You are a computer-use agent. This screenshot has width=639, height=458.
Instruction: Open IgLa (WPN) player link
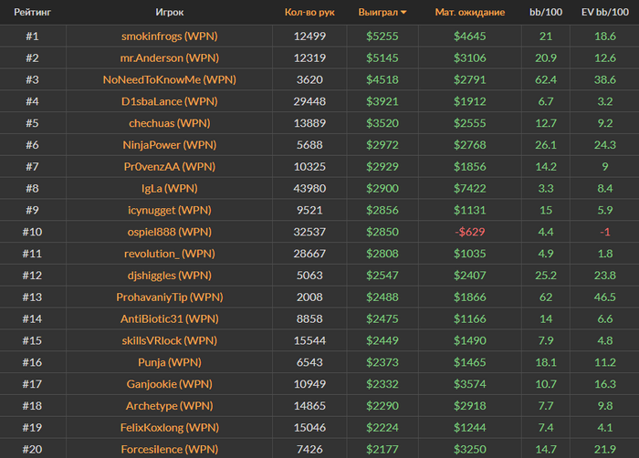(170, 189)
